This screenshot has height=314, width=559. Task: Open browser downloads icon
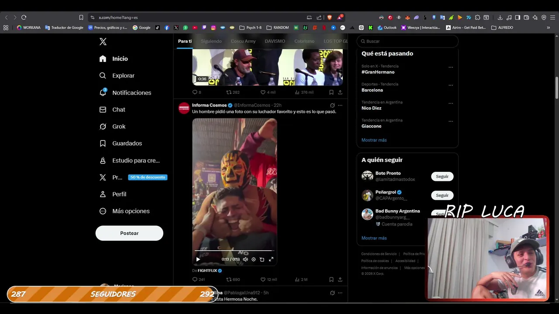pyautogui.click(x=500, y=17)
